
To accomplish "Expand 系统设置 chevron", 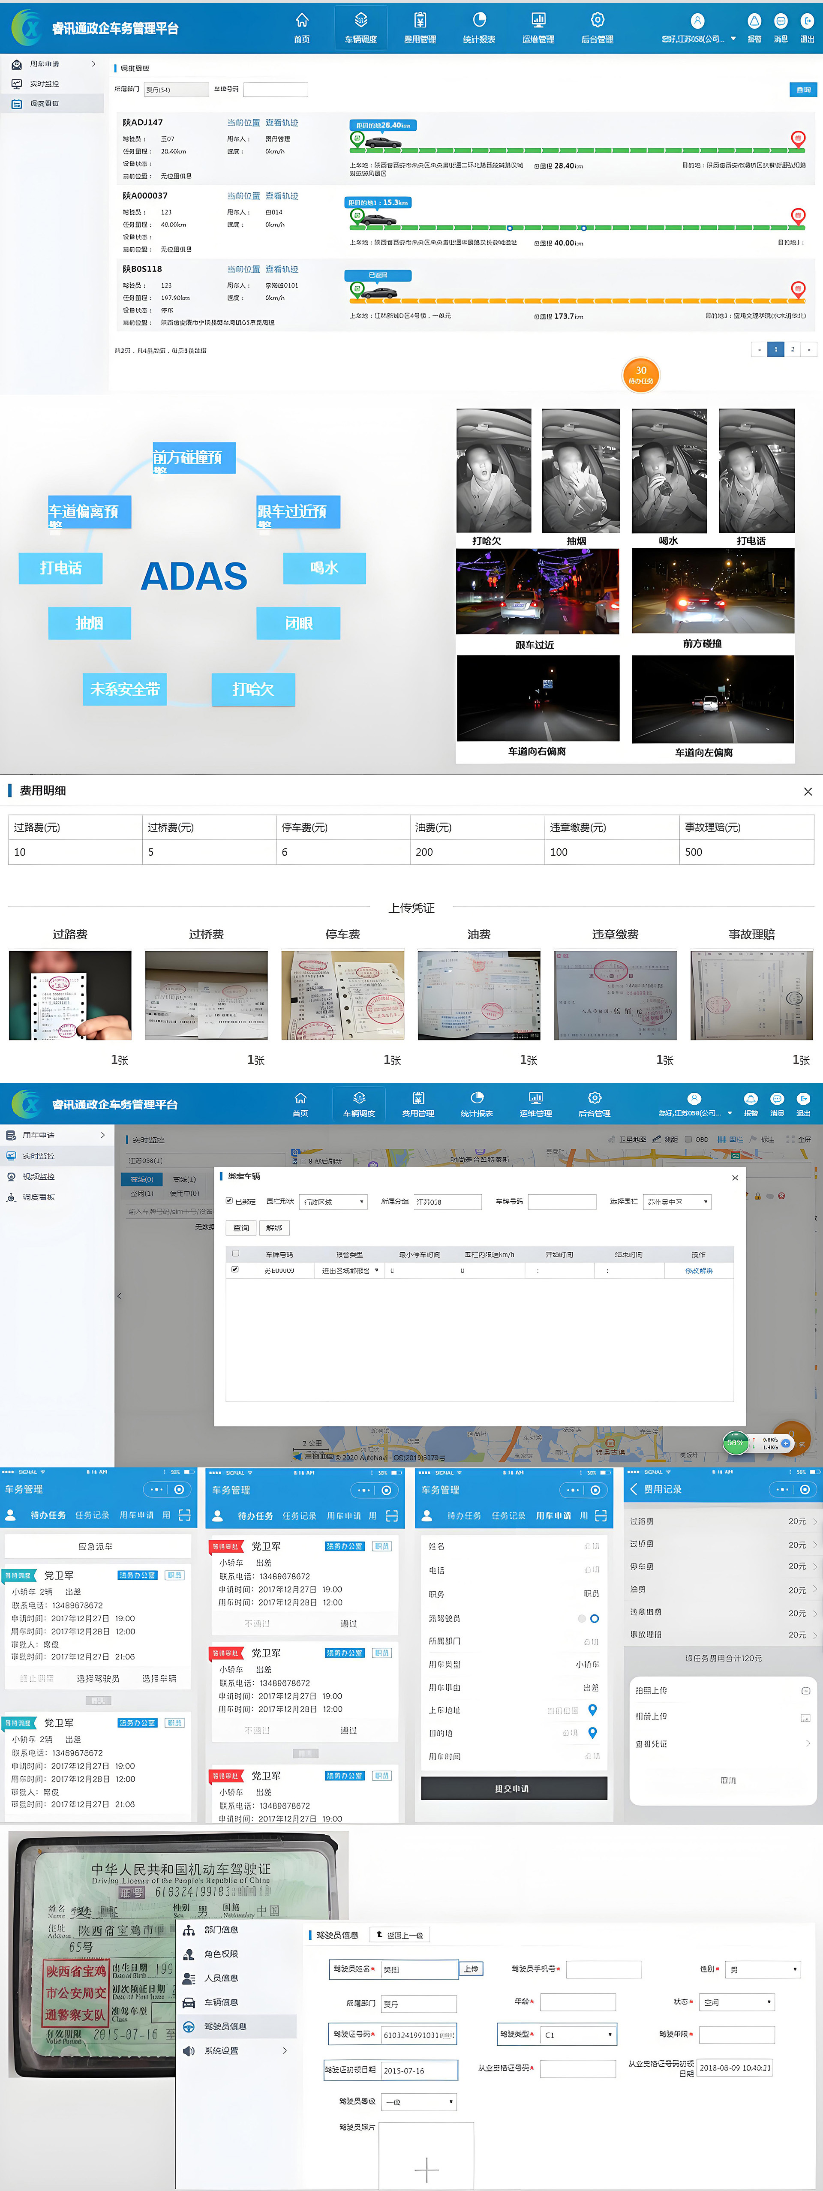I will tap(284, 2051).
